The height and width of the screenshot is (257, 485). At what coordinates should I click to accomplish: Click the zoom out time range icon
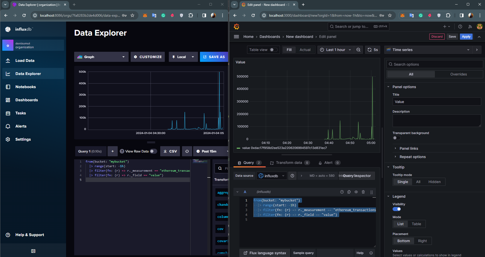[x=358, y=50]
